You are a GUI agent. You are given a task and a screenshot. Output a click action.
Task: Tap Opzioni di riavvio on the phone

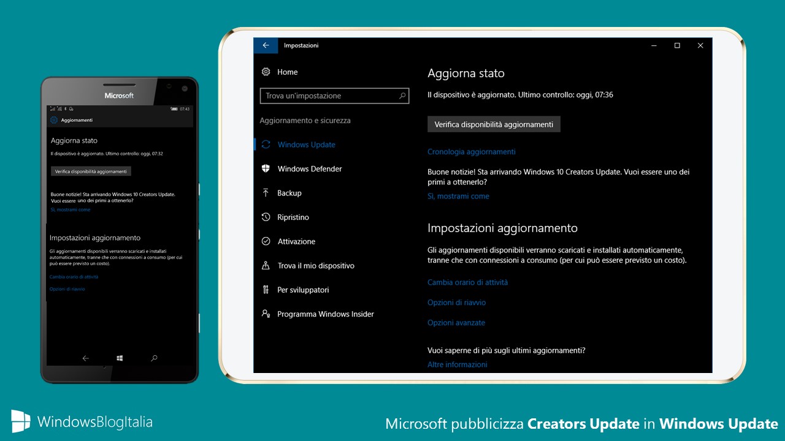(x=67, y=288)
